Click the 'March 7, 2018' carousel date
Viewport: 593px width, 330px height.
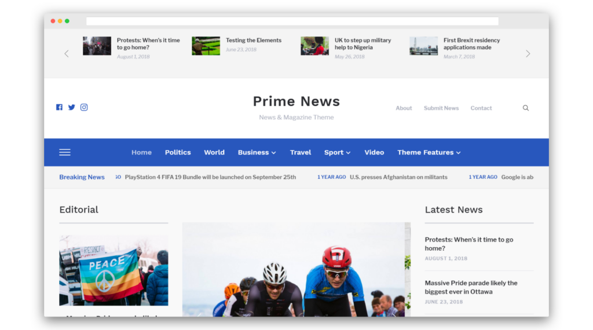coord(459,57)
